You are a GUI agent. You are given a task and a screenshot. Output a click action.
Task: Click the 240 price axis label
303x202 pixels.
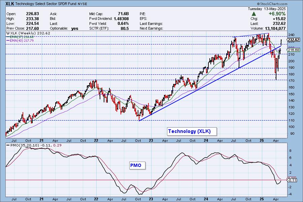pos(291,35)
